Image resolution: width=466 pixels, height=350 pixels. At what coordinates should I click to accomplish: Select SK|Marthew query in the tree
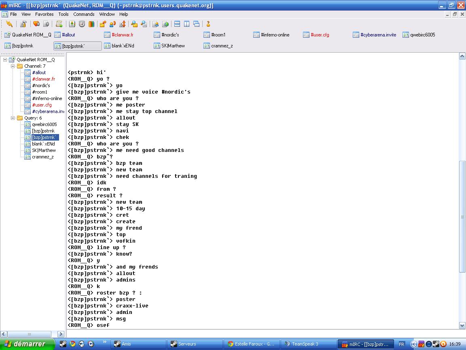[x=44, y=150]
